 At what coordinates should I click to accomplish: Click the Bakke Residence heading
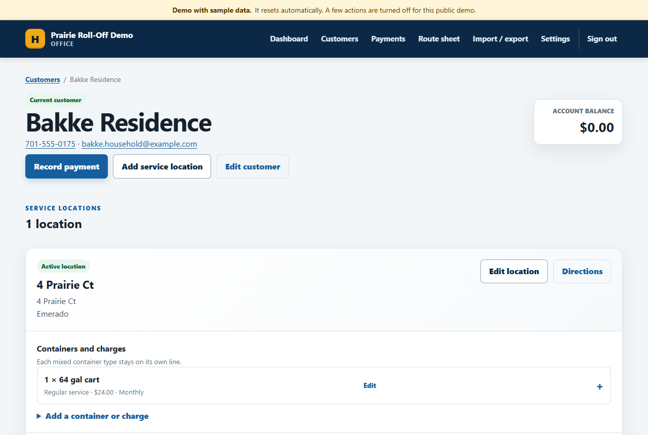(x=118, y=122)
